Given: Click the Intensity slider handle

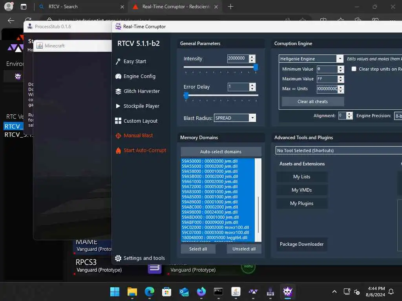Looking at the screenshot, I should coord(256,67).
